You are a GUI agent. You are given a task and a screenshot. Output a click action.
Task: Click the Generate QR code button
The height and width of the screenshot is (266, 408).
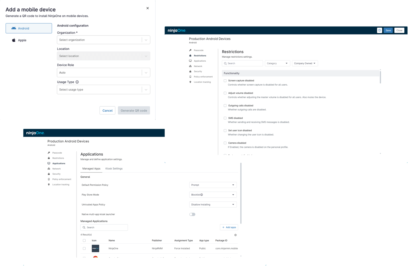tap(134, 110)
